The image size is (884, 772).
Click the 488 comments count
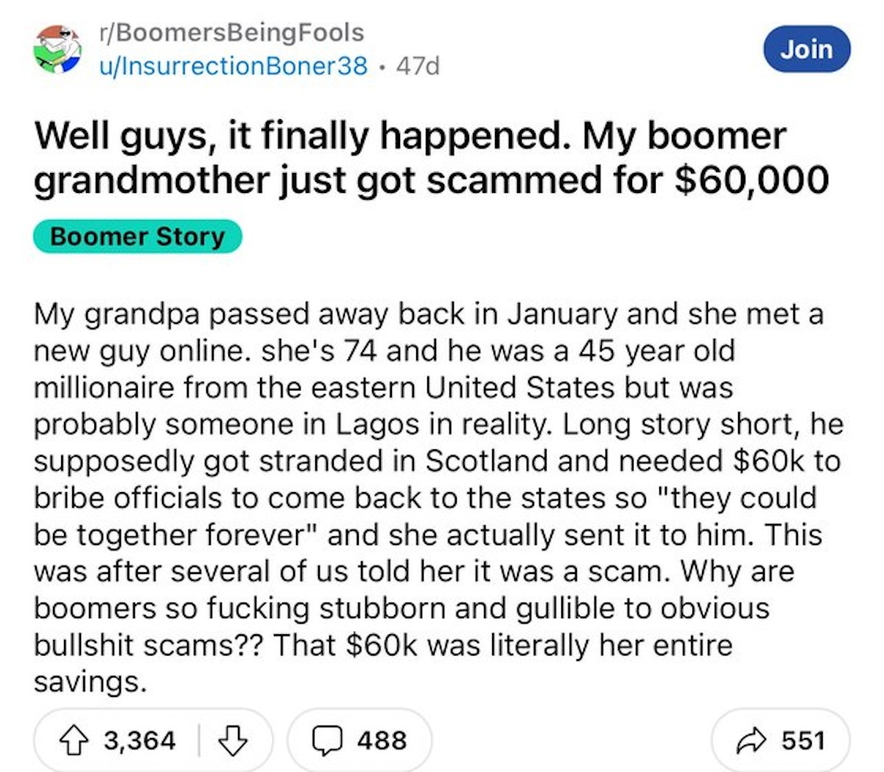click(x=382, y=740)
